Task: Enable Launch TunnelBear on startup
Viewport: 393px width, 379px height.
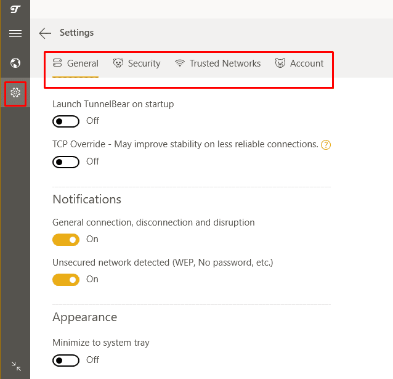Action: pyautogui.click(x=66, y=121)
